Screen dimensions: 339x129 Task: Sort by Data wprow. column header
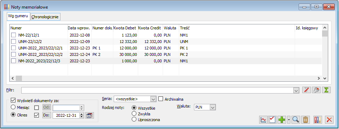pos(80,28)
